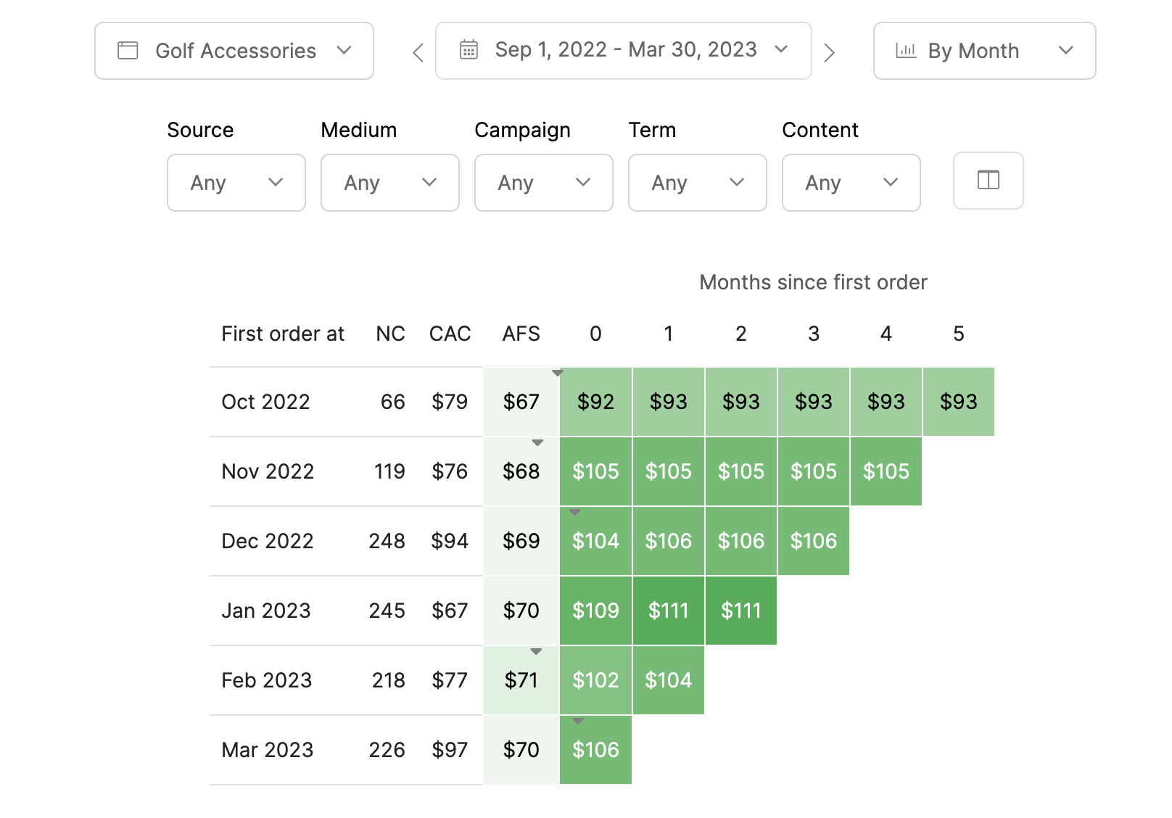The width and height of the screenshot is (1172, 818).
Task: Click the Jan 2023 month 2 $111 cell
Action: (740, 611)
